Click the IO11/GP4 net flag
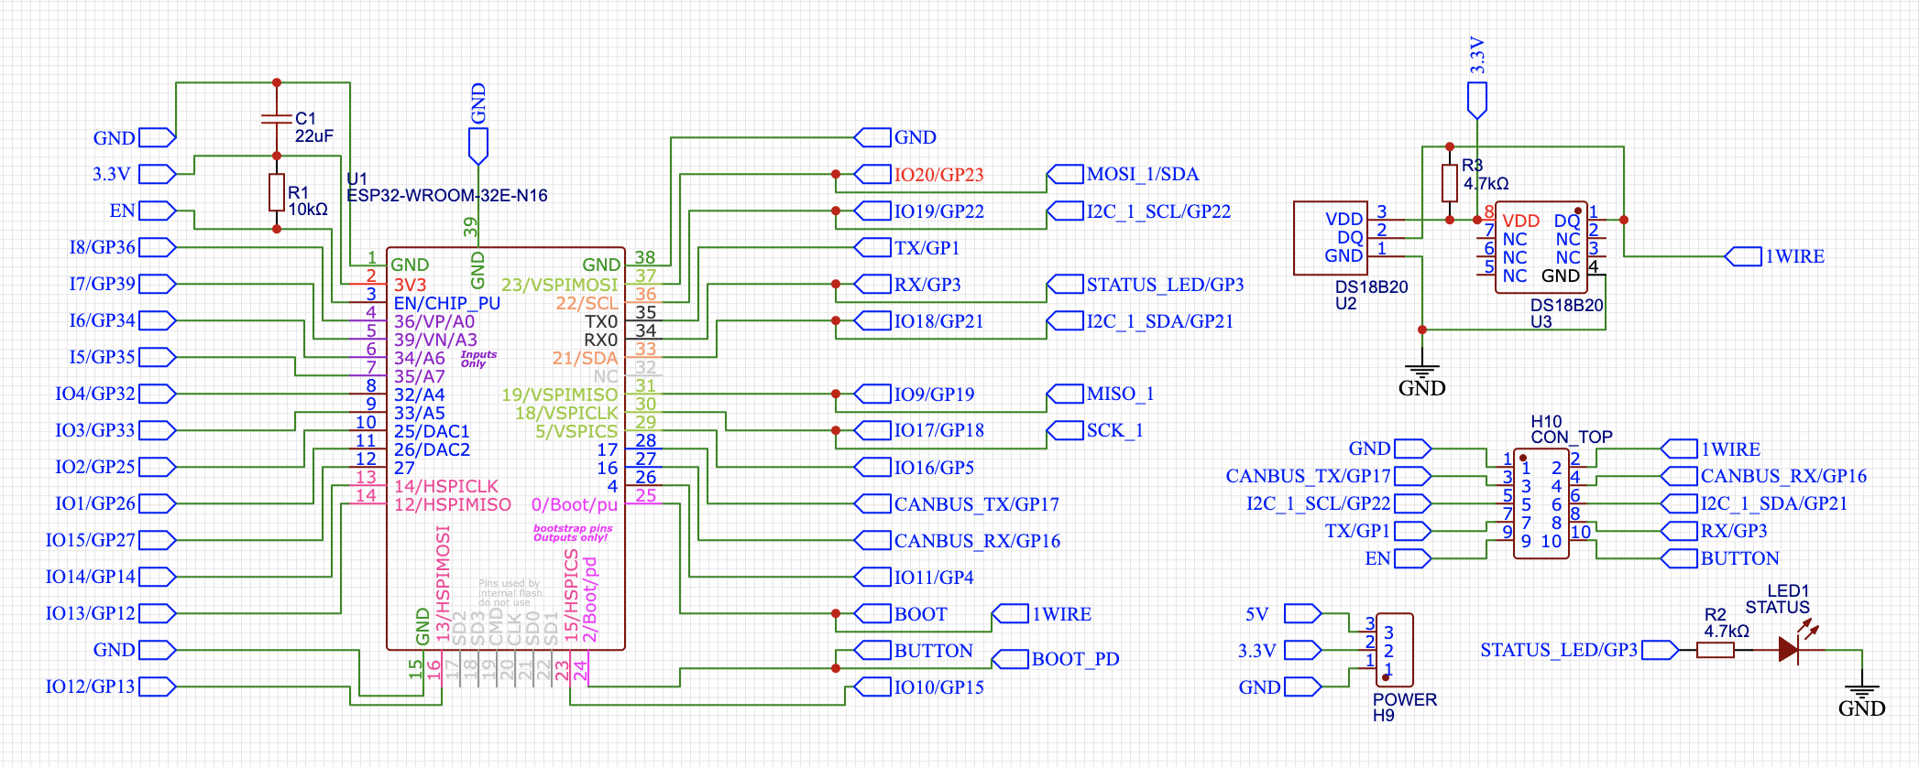The height and width of the screenshot is (767, 1919). click(915, 577)
